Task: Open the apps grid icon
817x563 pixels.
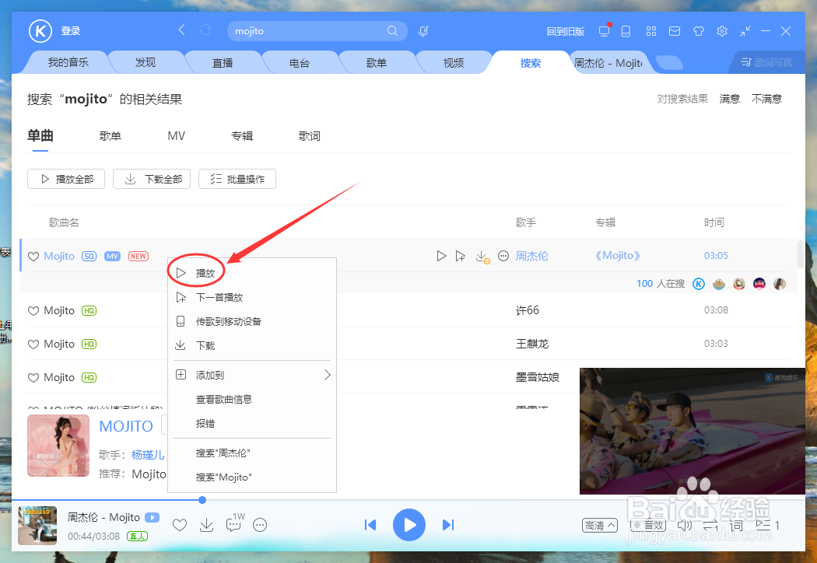Action: [x=650, y=31]
